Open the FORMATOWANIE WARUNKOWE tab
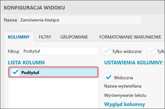 130,37
